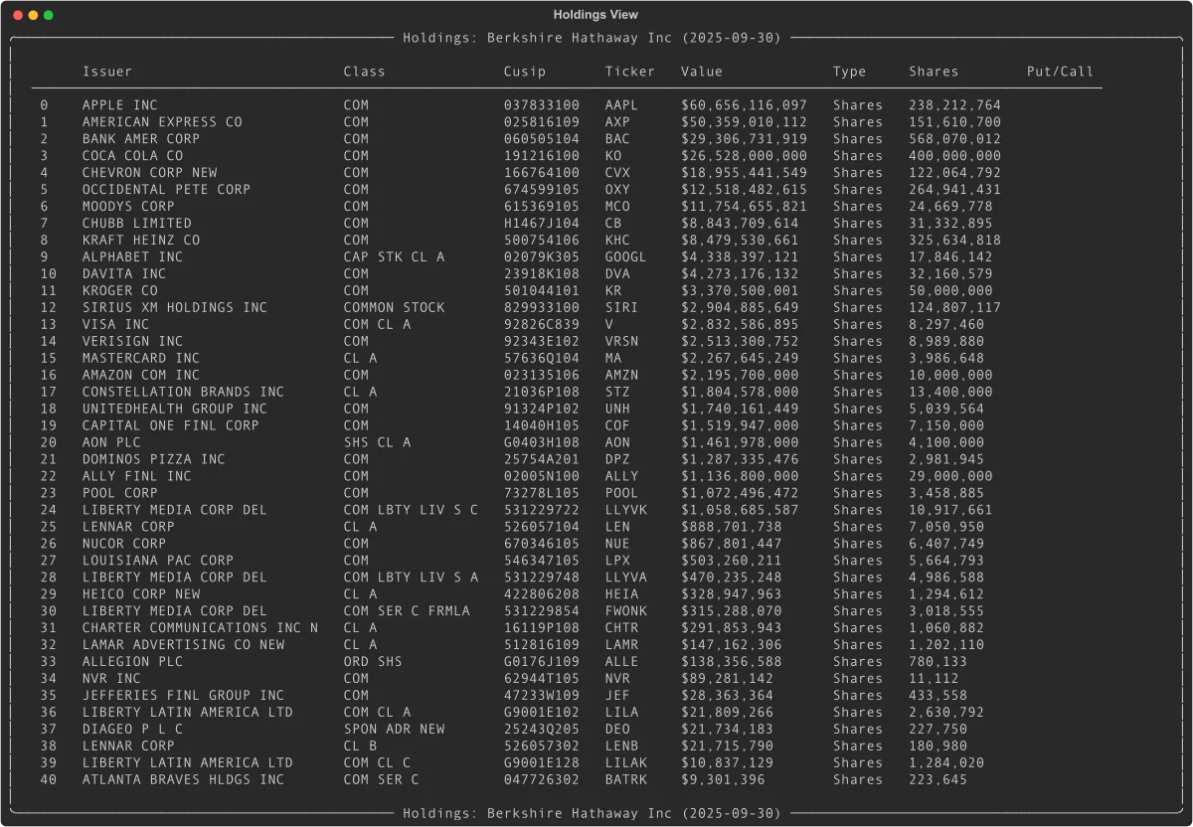This screenshot has height=827, width=1193.
Task: Click Cusip 025816109 for American Express
Action: coord(542,122)
